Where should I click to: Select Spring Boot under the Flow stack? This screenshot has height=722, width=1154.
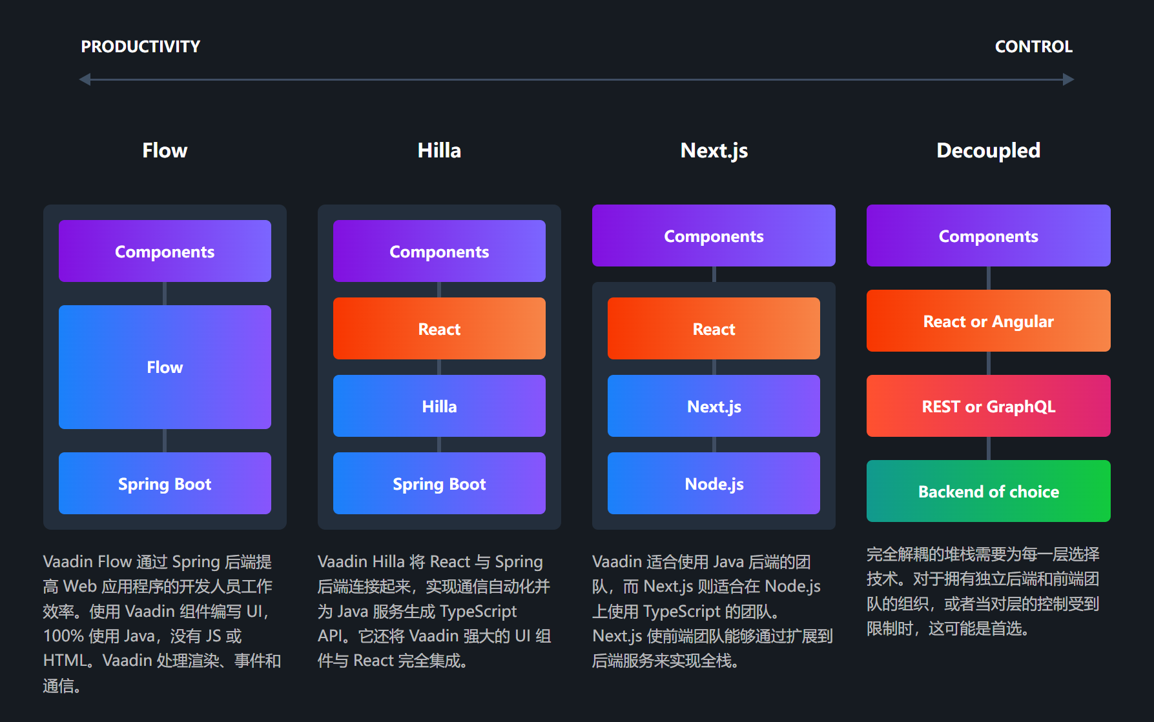[164, 483]
